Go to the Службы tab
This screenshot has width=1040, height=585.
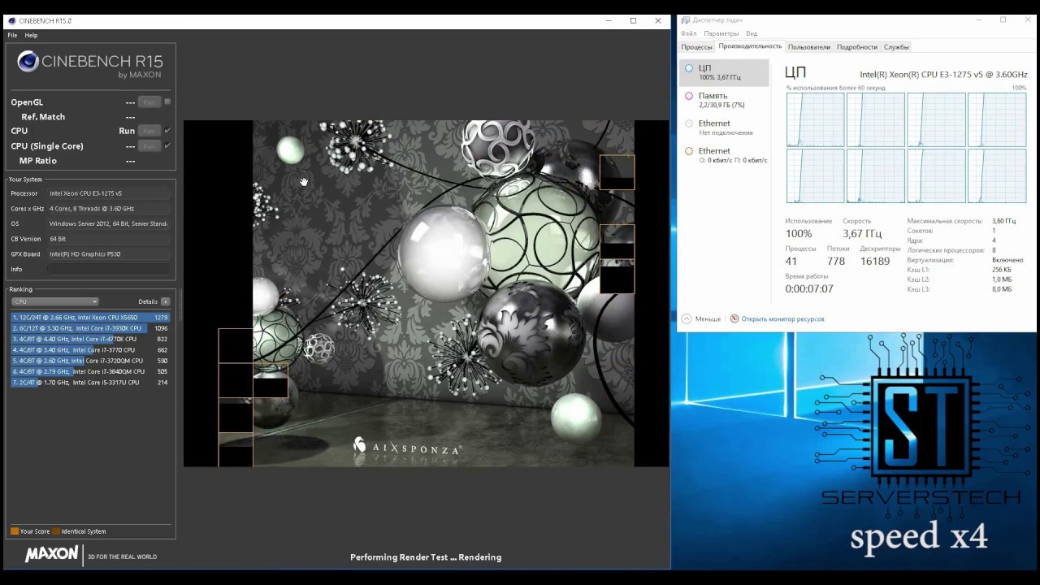(x=896, y=47)
